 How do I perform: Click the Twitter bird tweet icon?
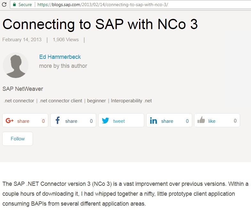coord(106,121)
